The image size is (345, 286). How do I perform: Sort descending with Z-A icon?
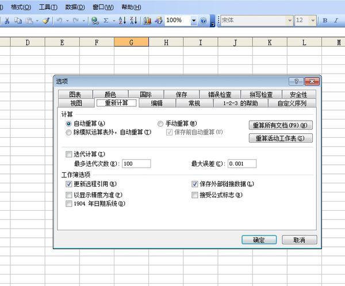pos(133,21)
